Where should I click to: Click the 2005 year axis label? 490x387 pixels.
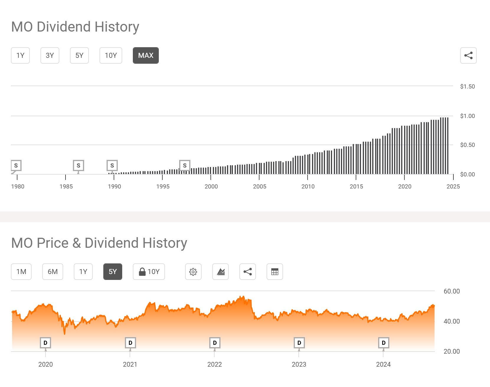tap(260, 186)
